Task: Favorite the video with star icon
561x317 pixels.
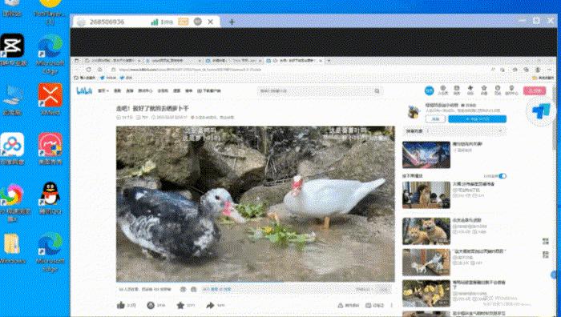Action: tap(180, 305)
